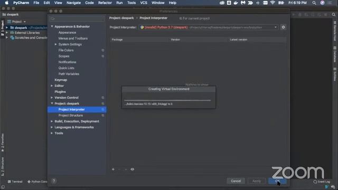
Task: Focus the Preferences search field
Action: 77,19
